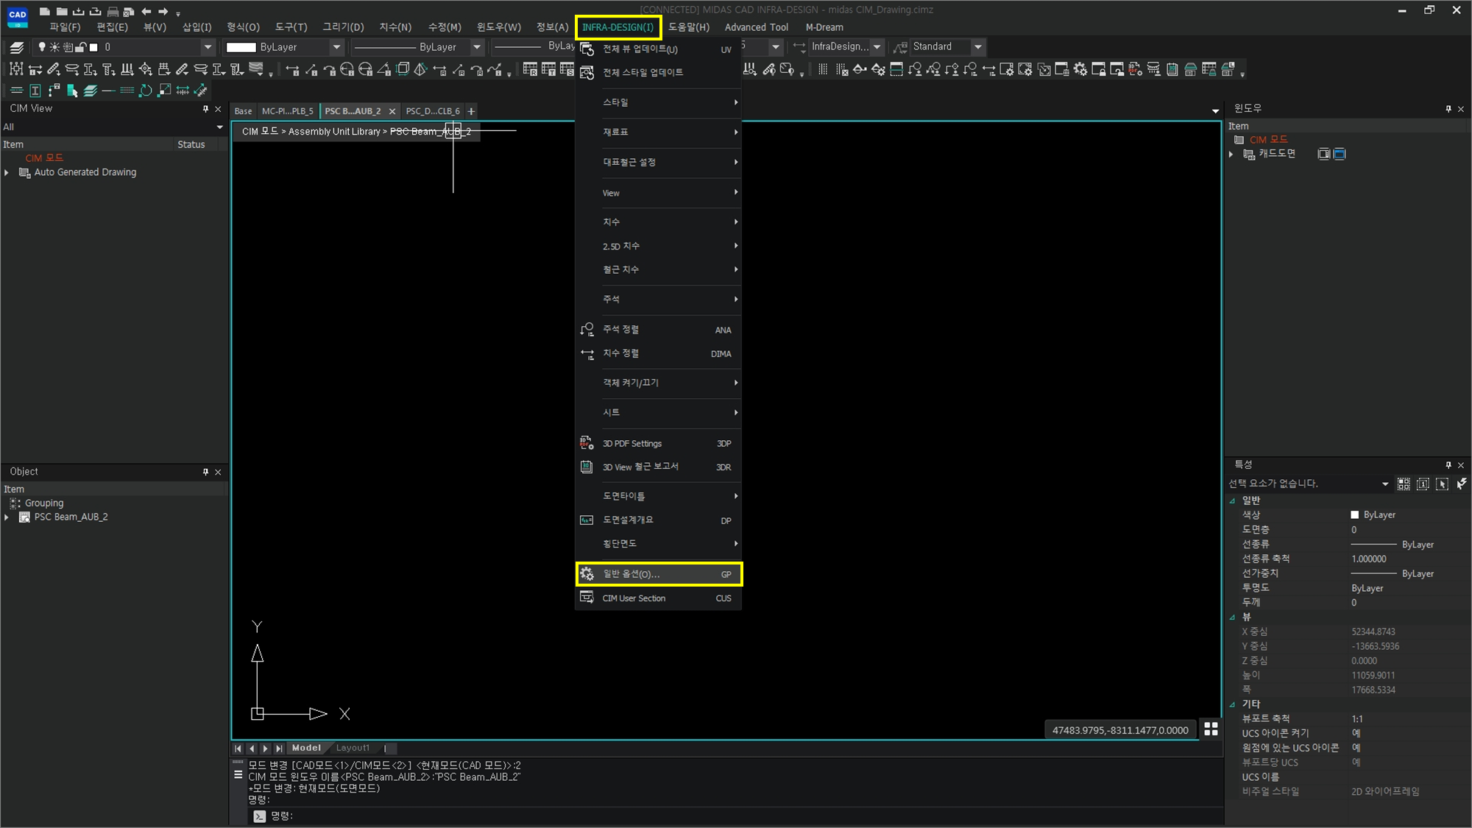
Task: Go to last layout navigation arrow
Action: (279, 748)
